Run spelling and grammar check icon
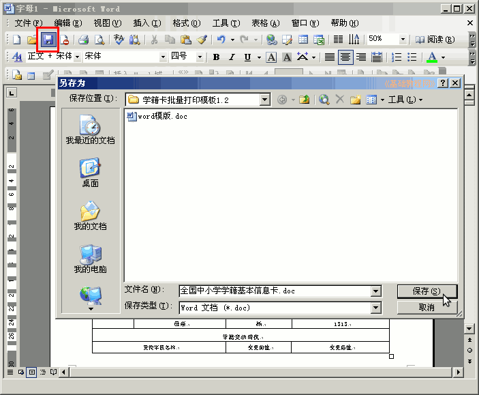The image size is (479, 395). 119,40
